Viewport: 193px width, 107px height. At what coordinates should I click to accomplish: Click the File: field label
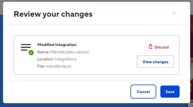coord(41,66)
